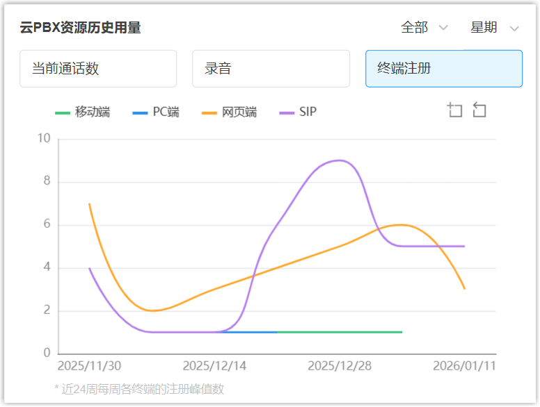The width and height of the screenshot is (540, 407).
Task: Toggle the blue PC端 legend marker
Action: point(140,113)
